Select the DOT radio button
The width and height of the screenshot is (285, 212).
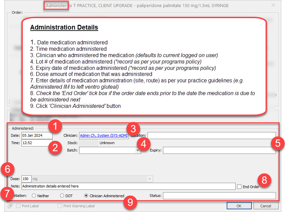[62, 196]
